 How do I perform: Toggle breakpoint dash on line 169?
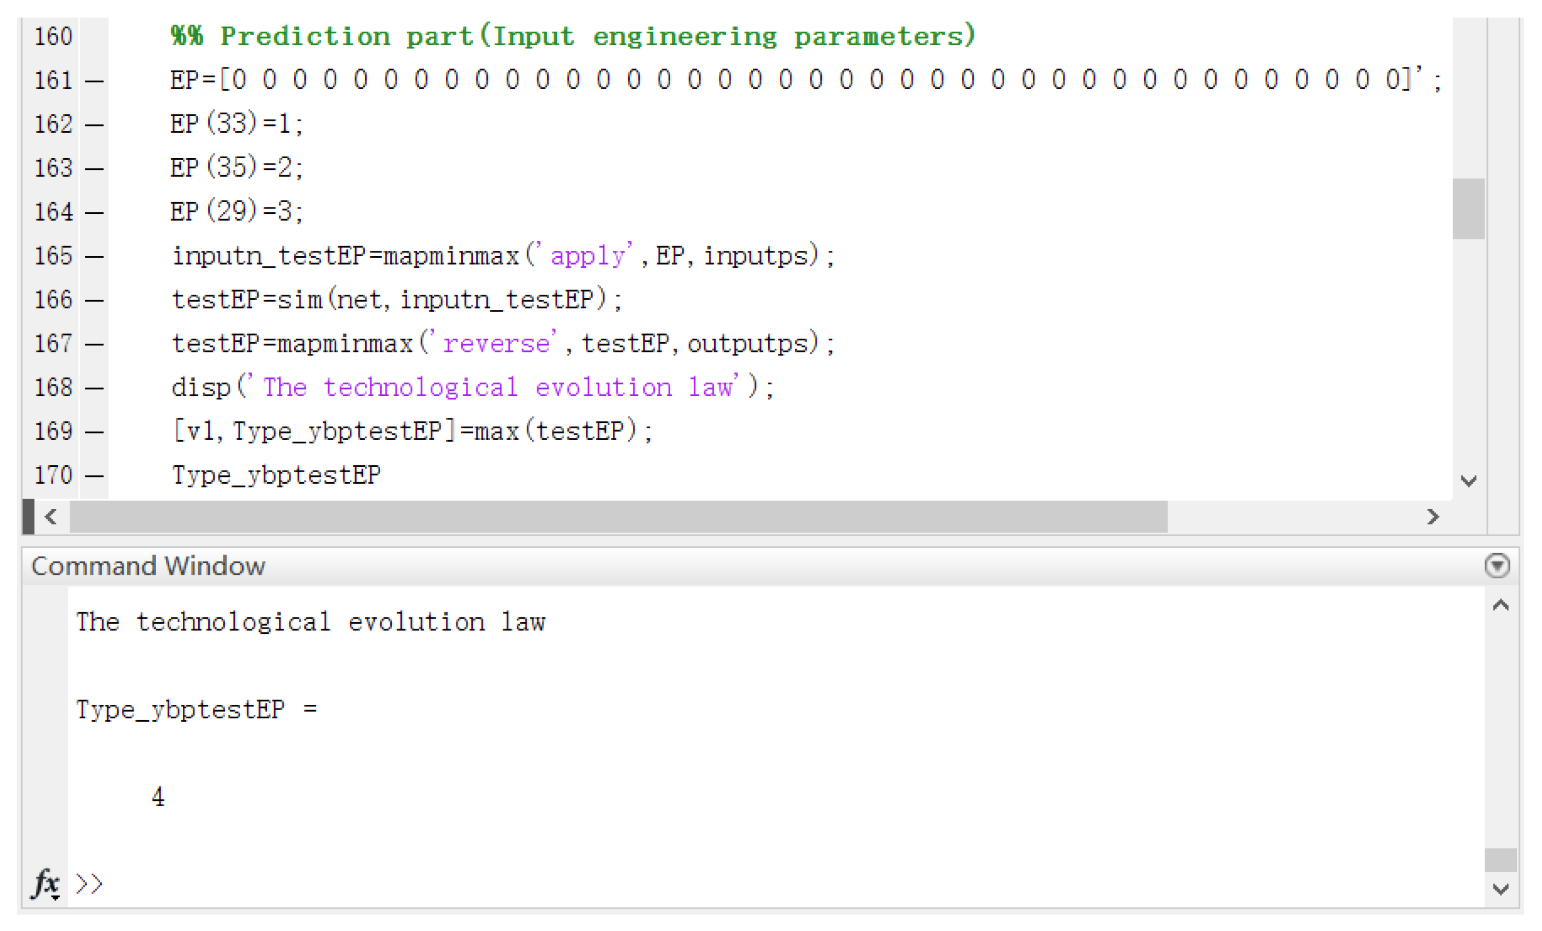click(94, 432)
